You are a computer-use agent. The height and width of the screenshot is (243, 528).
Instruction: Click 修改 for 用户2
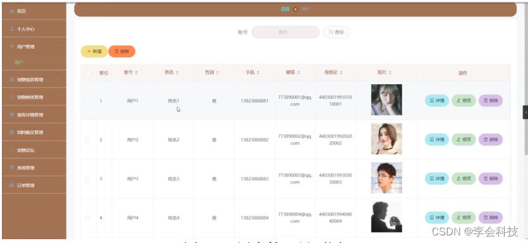pyautogui.click(x=463, y=140)
